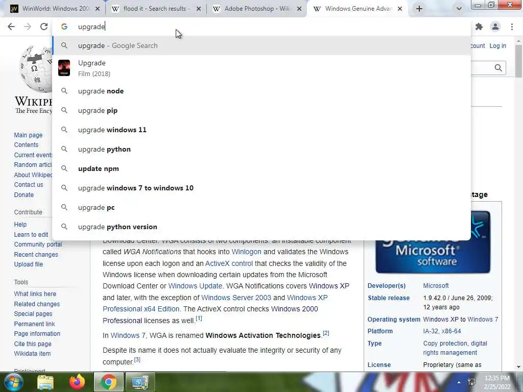Click the Forward navigation arrow
This screenshot has height=392, width=523.
[28, 27]
